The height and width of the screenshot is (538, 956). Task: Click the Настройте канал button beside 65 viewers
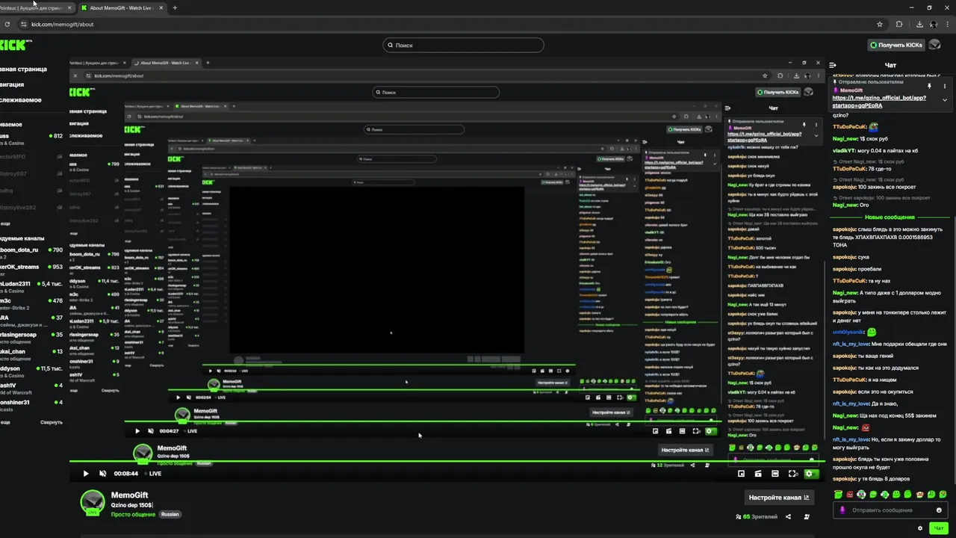coord(779,497)
